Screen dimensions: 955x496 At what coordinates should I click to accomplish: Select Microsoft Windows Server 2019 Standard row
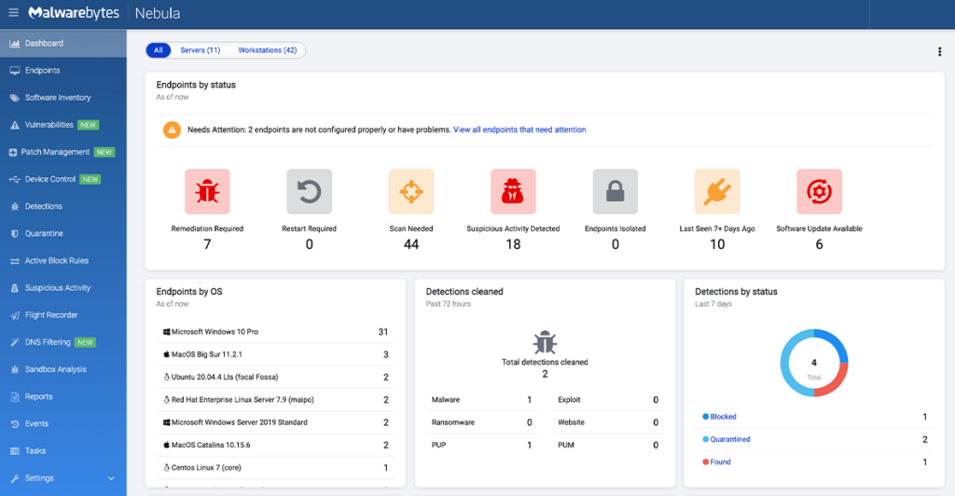[275, 422]
